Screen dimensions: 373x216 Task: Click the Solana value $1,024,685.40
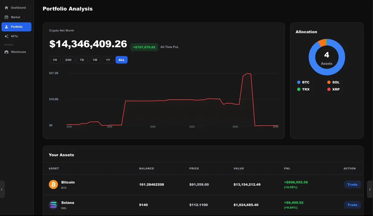click(246, 205)
